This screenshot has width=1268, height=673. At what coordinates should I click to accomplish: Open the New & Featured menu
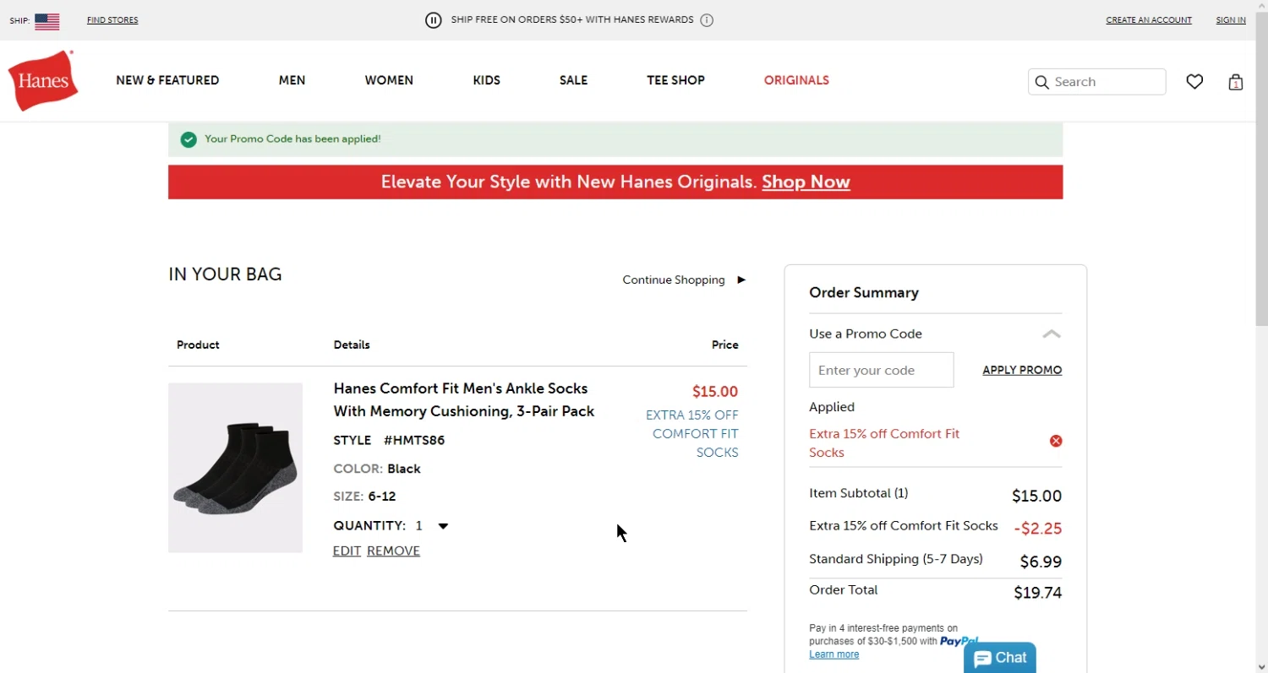point(167,80)
